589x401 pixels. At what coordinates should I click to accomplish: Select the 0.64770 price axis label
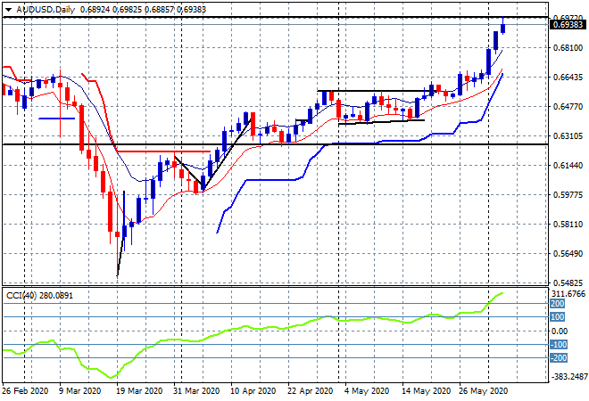pyautogui.click(x=568, y=107)
